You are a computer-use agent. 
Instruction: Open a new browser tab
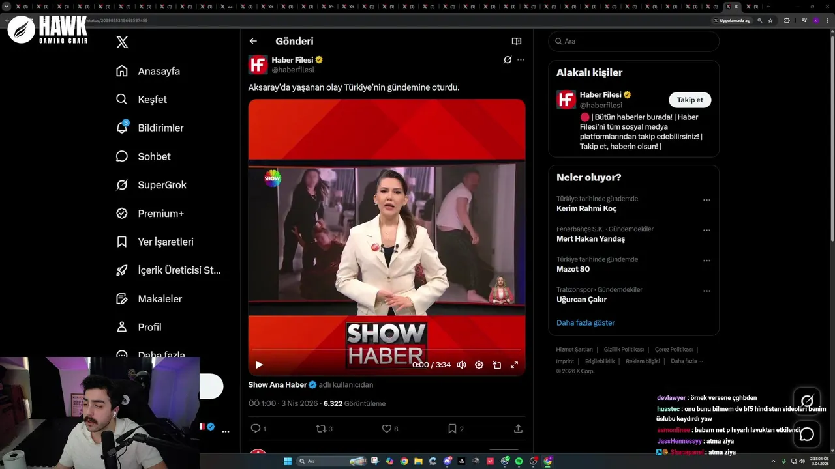[768, 7]
